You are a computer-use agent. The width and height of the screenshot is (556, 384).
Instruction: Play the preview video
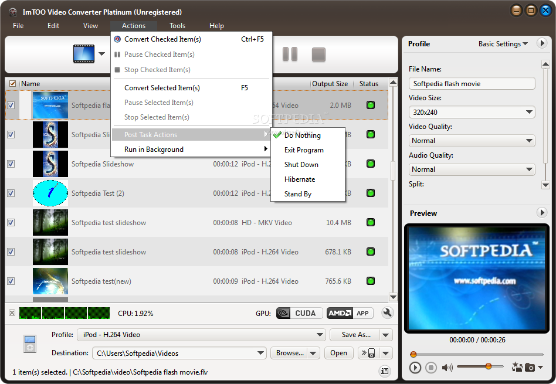(x=415, y=368)
